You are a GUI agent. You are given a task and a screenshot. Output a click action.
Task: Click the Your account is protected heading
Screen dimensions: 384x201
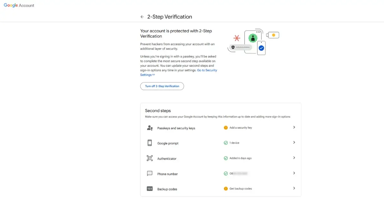click(176, 33)
